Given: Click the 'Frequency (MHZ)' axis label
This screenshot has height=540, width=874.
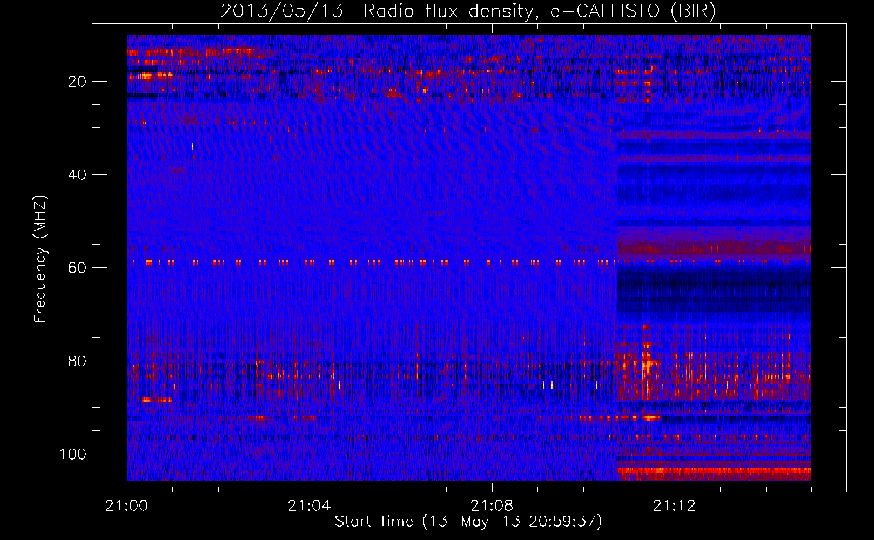Looking at the screenshot, I should [x=41, y=259].
